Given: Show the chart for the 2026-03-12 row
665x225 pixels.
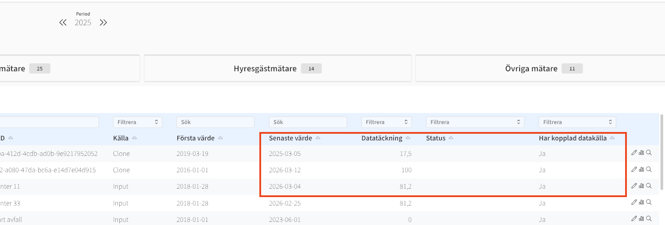Looking at the screenshot, I should pos(642,169).
